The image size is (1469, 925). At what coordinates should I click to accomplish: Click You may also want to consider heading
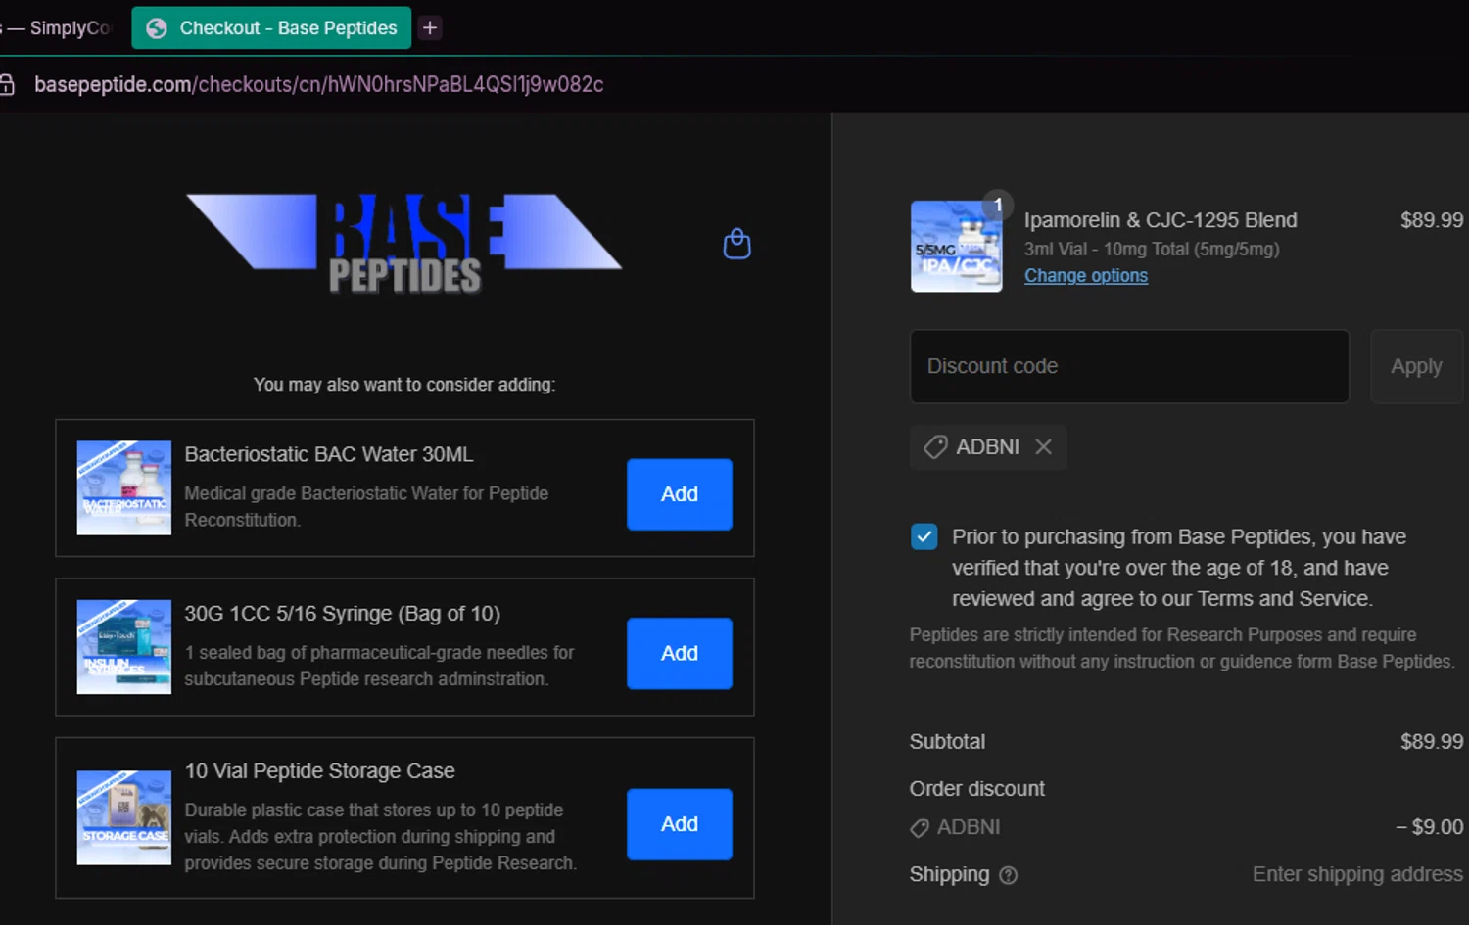(x=404, y=385)
